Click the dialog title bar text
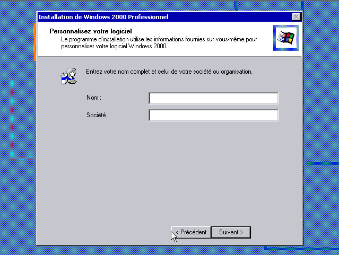This screenshot has height=255, width=339. pos(103,17)
